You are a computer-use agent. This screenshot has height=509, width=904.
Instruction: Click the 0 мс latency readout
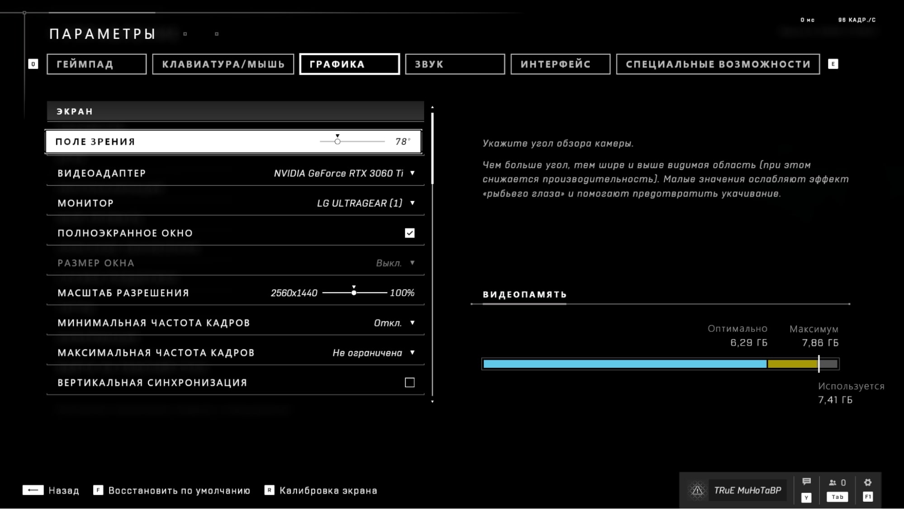tap(807, 20)
